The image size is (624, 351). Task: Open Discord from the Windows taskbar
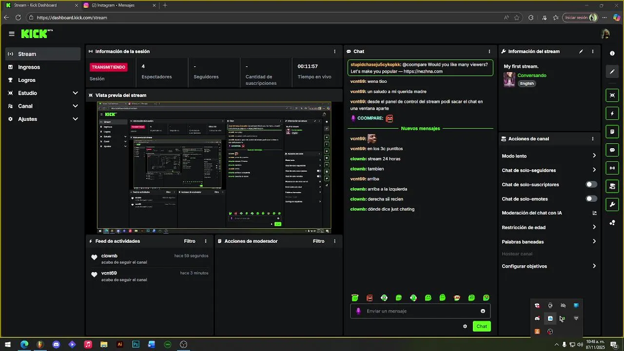56,344
